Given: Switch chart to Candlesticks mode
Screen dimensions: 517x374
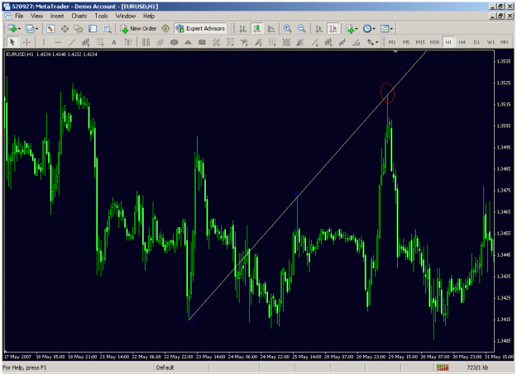Looking at the screenshot, I should coord(257,29).
